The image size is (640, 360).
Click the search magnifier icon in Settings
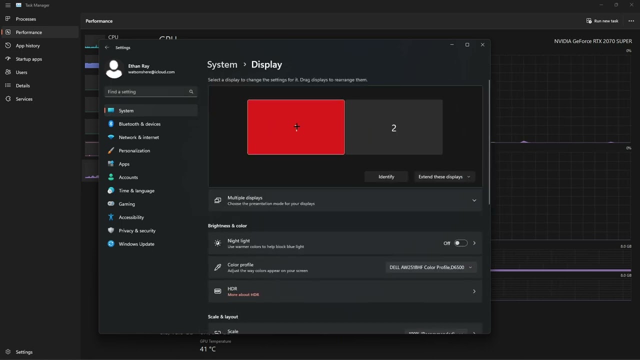[191, 92]
